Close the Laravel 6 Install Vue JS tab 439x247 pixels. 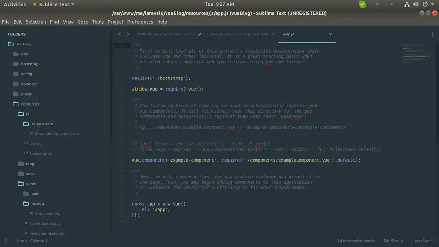coord(272,35)
